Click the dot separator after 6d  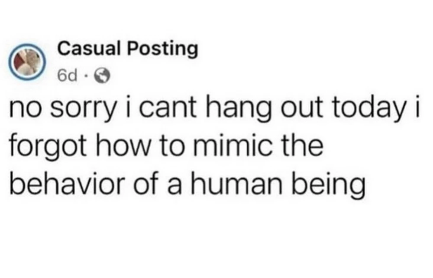coord(86,76)
